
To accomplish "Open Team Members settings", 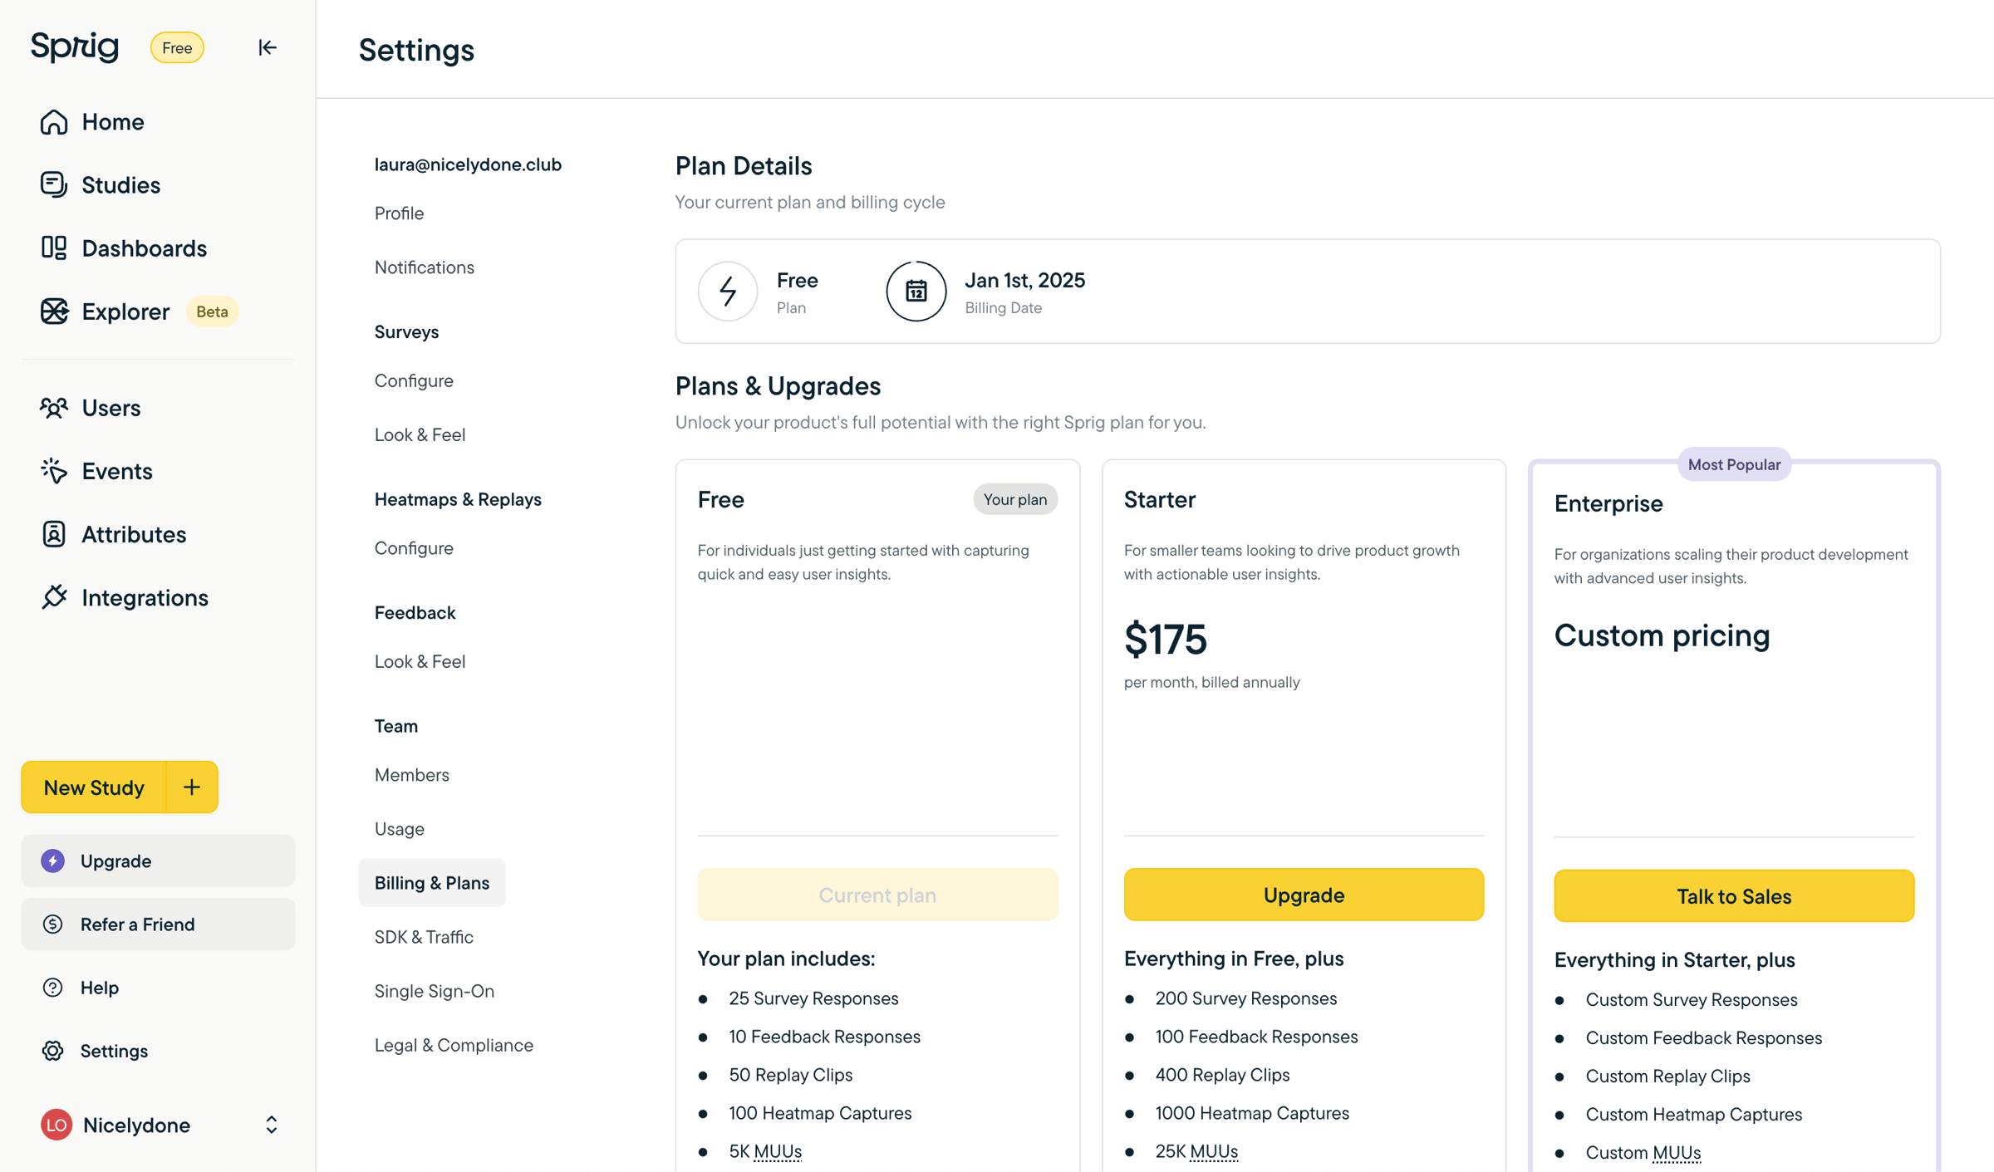I will (x=411, y=775).
